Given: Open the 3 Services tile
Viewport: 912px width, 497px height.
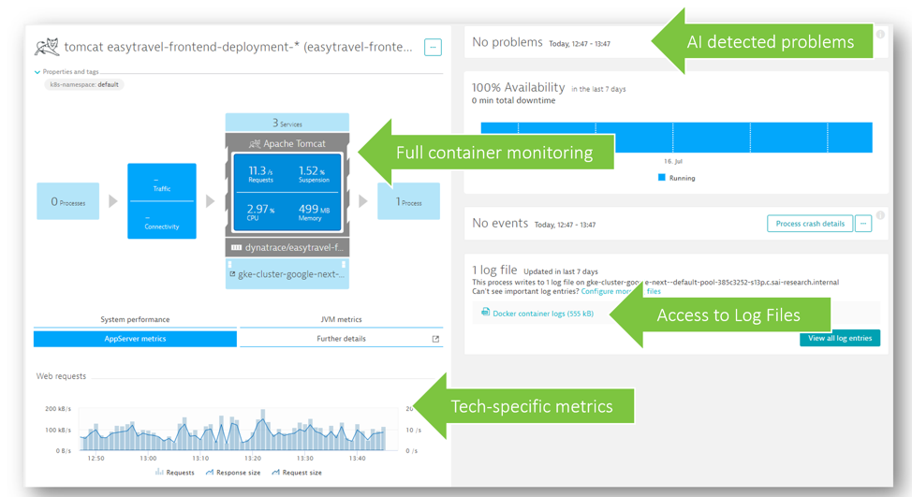Looking at the screenshot, I should point(287,123).
